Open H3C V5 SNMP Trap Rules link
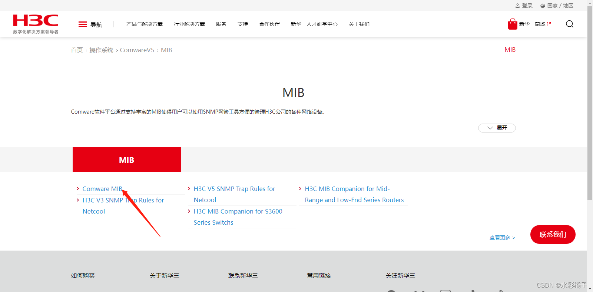 pos(234,194)
